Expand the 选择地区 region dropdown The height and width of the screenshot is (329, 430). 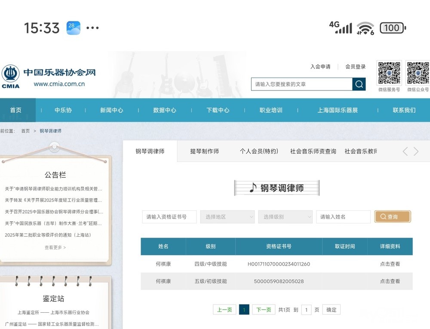(x=227, y=217)
